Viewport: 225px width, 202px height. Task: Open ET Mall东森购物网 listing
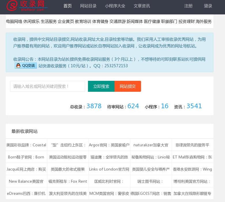click(x=192, y=157)
